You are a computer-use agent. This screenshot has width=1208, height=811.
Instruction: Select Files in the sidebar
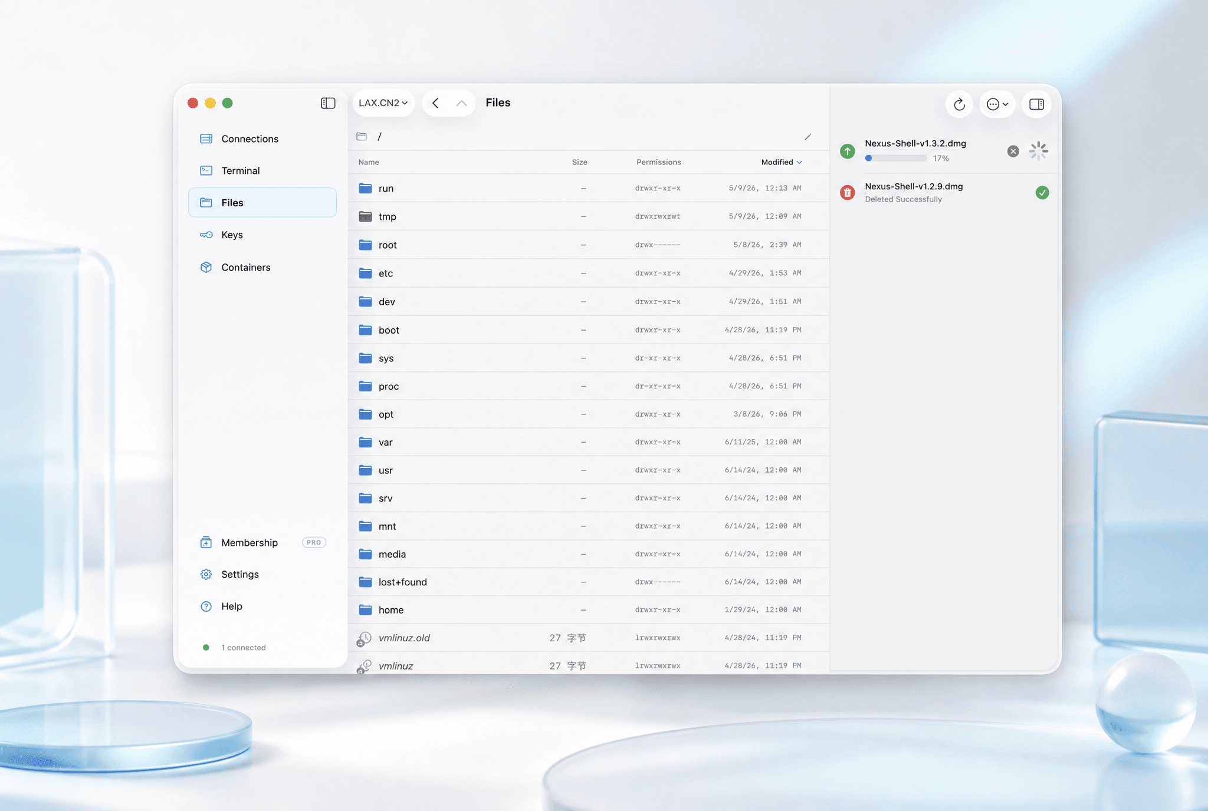[x=262, y=203]
